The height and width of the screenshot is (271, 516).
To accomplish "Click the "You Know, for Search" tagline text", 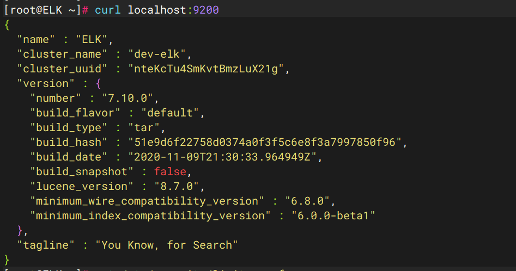I will (167, 245).
